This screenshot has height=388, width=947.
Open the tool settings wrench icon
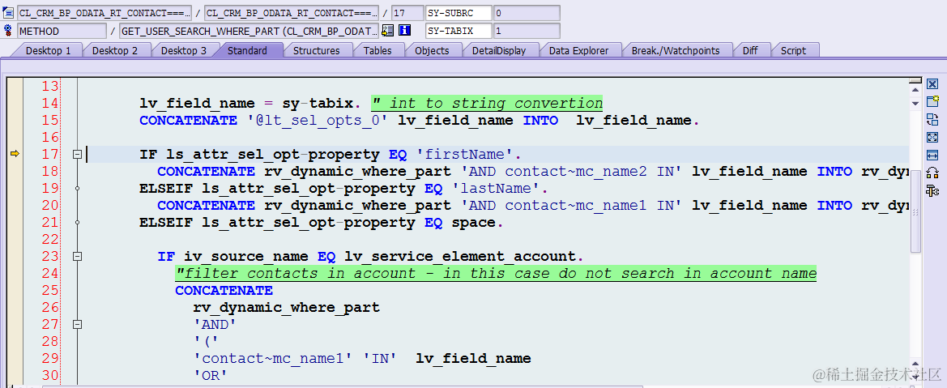932,191
